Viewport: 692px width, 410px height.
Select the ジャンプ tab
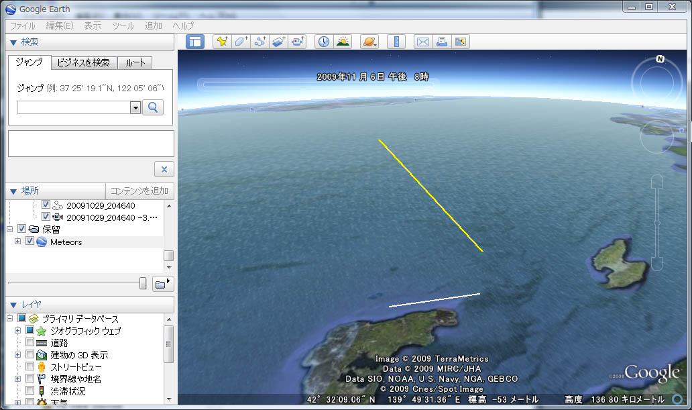(x=29, y=62)
